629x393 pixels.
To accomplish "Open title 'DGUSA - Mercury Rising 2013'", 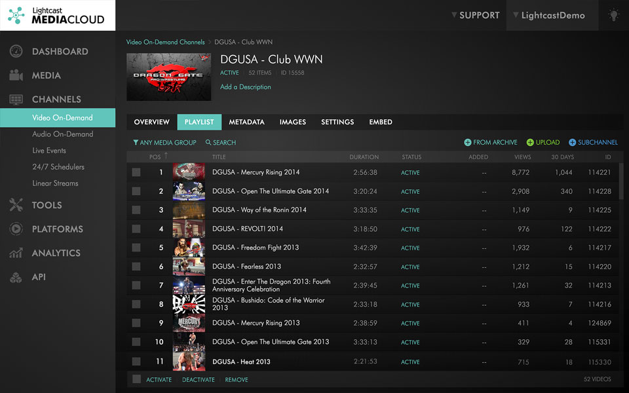I will point(256,323).
